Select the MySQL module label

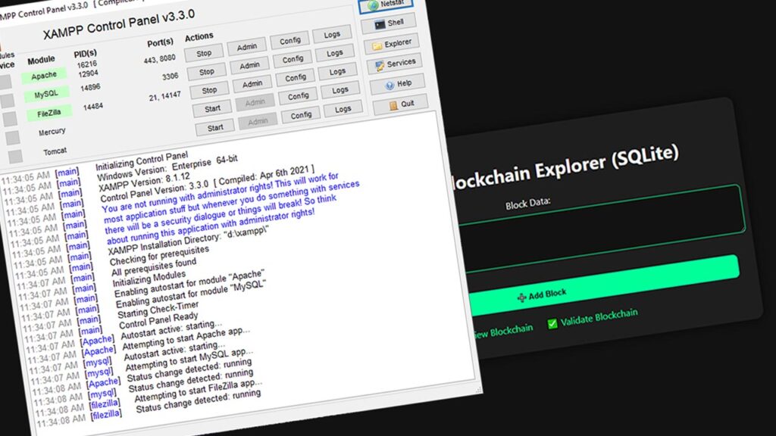pyautogui.click(x=46, y=95)
